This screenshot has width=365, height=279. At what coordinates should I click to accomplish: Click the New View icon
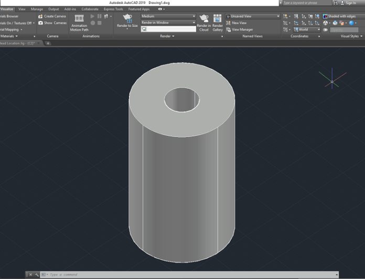(x=229, y=23)
